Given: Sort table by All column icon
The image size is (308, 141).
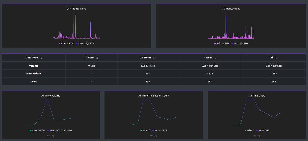Looking at the screenshot, I should tap(276, 58).
